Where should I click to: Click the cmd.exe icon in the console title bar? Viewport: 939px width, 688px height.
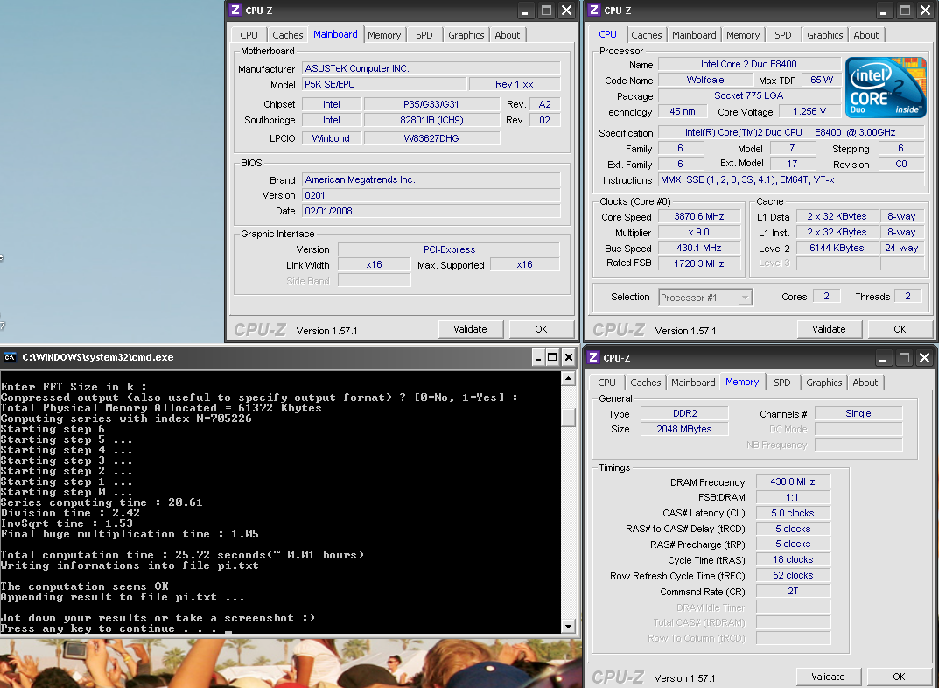[x=11, y=357]
